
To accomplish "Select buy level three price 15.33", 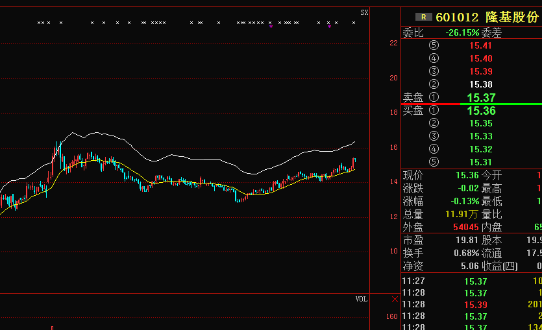I will 480,136.
